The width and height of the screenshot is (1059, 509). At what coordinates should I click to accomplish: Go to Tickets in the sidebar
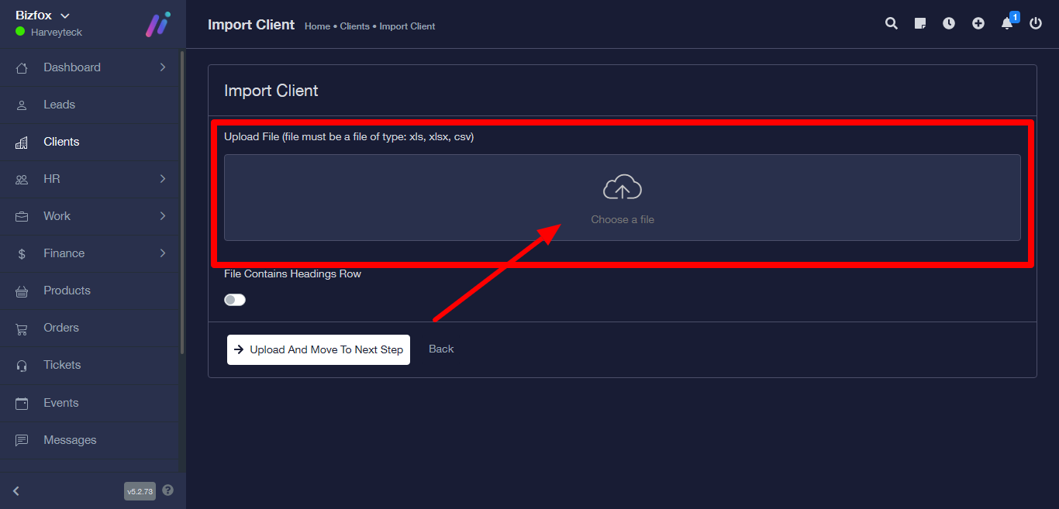(x=62, y=365)
